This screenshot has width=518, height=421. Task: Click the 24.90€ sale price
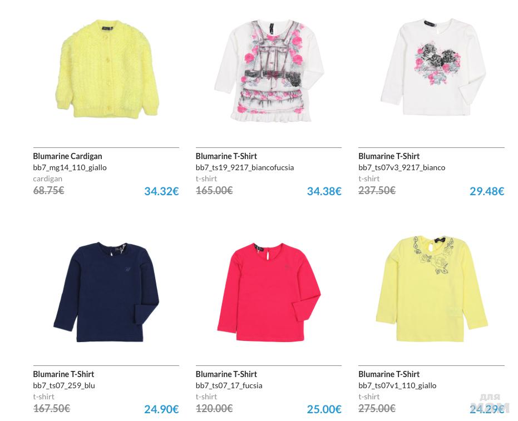161,409
